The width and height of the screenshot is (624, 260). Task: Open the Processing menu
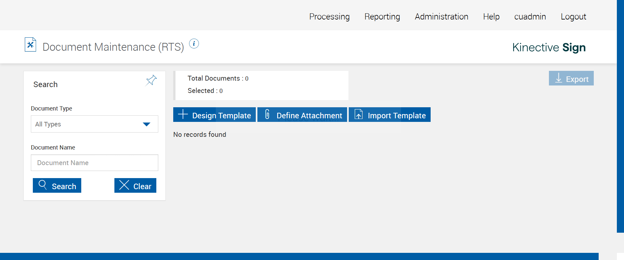(x=329, y=17)
